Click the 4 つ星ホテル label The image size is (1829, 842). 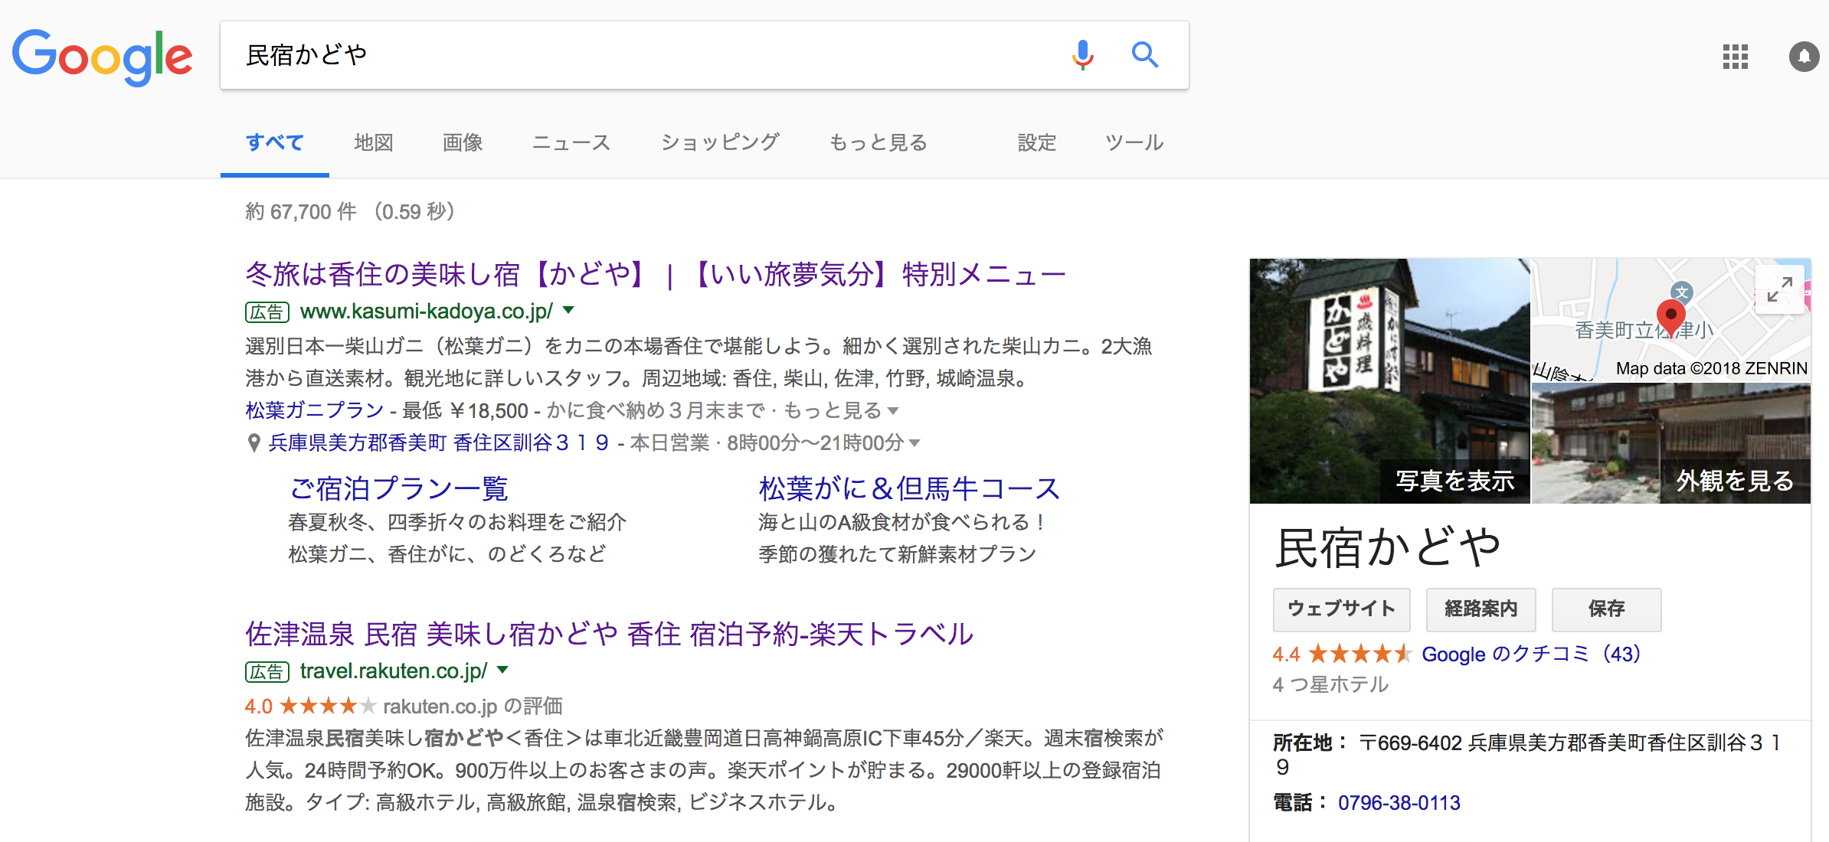click(x=1330, y=684)
